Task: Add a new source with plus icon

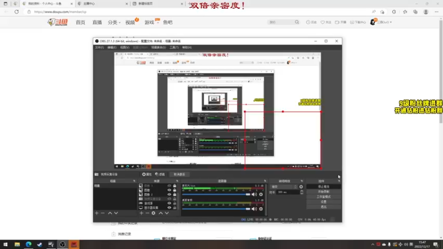Action: tap(141, 213)
